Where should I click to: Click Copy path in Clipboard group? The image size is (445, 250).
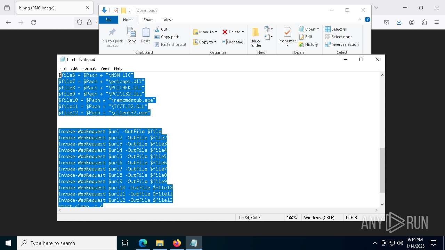point(167,37)
